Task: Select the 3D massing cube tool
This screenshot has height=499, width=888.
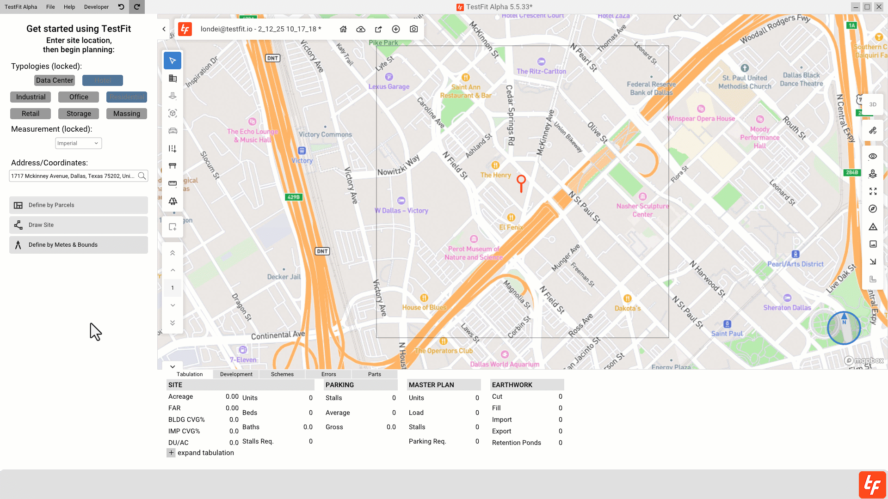Action: [x=173, y=113]
